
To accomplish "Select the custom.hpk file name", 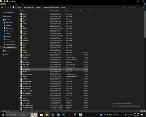I will click(x=26, y=103).
